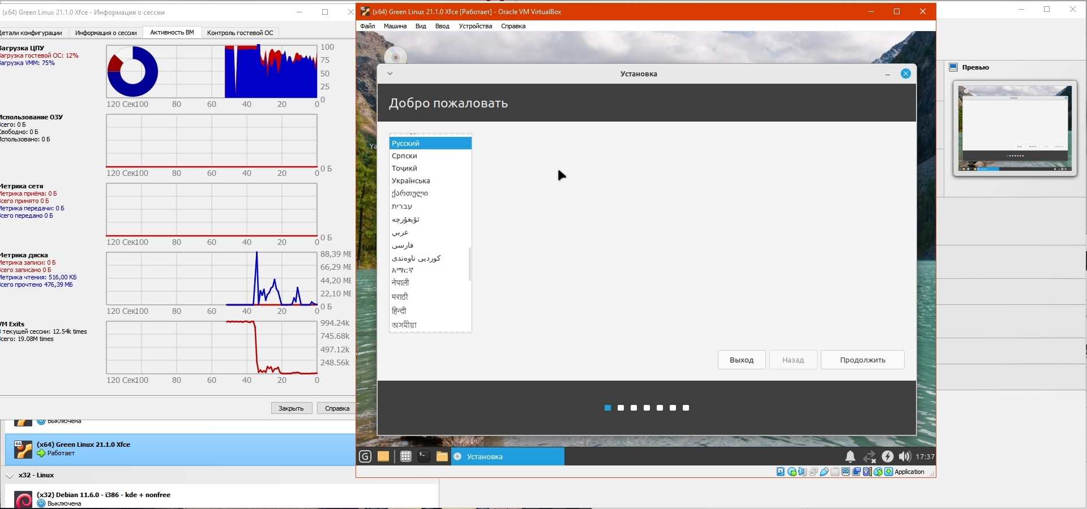Open the Справка menu in VM window
The height and width of the screenshot is (509, 1087).
(513, 26)
